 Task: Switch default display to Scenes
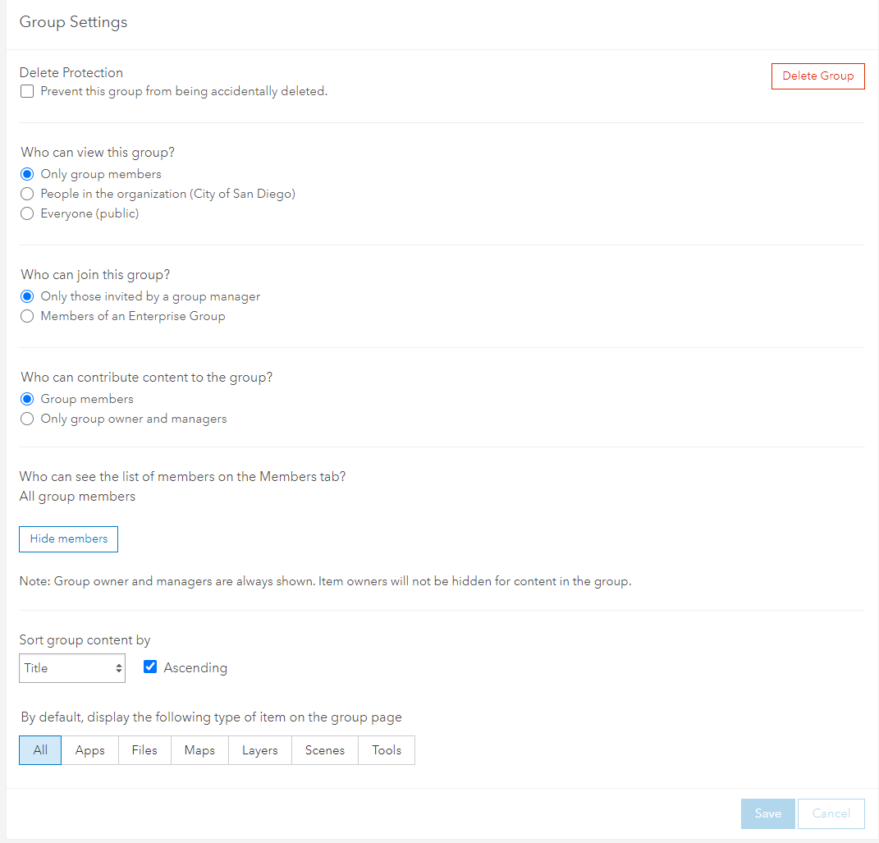pos(325,750)
